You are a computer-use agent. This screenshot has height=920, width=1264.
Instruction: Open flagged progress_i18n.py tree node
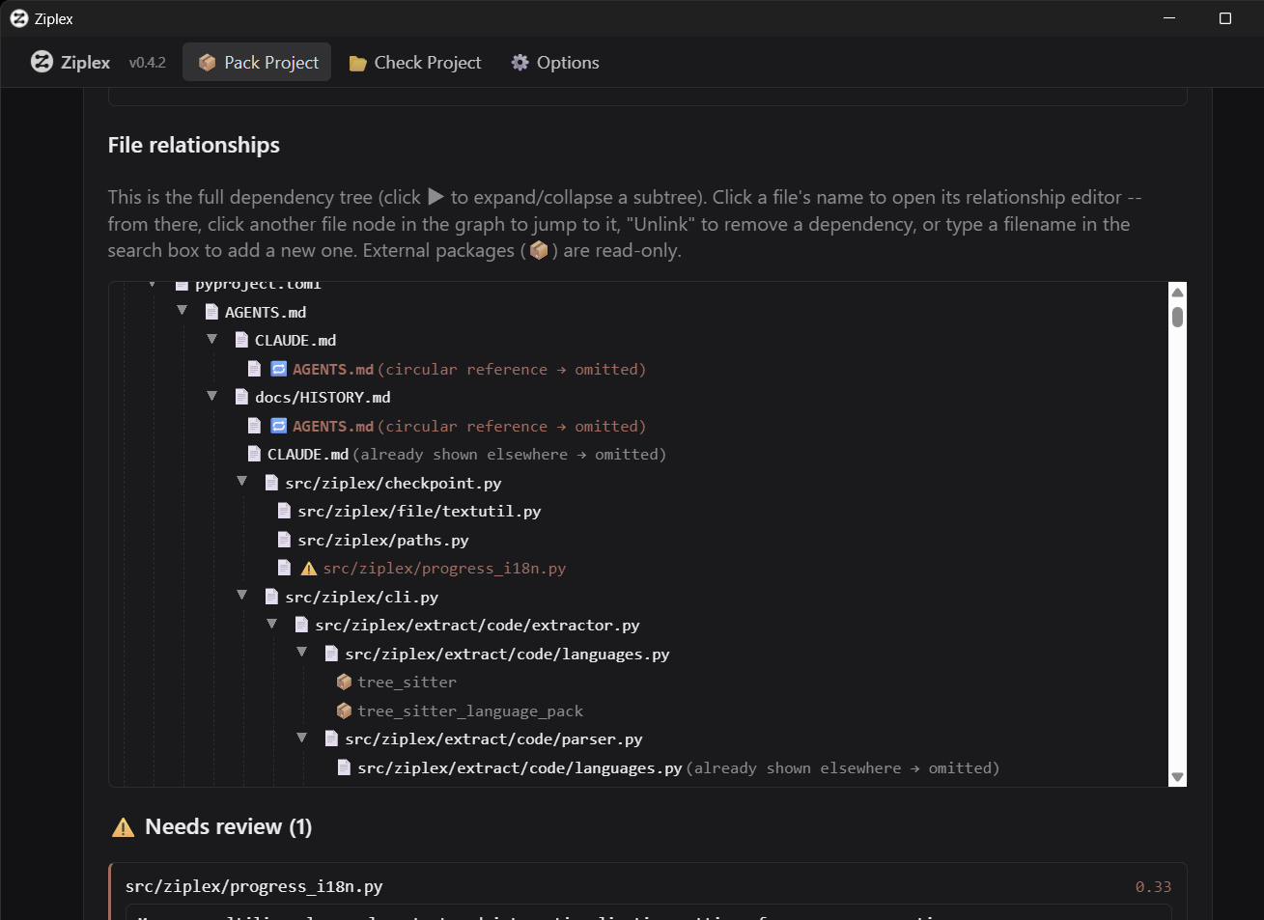point(444,568)
